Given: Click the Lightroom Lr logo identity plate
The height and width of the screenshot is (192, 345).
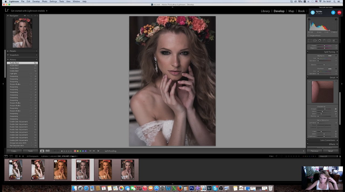Looking at the screenshot, I should click(7, 10).
